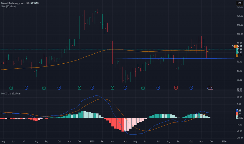Open the earnings marker near late May 2024
The width and height of the screenshot is (244, 144).
coord(11,87)
